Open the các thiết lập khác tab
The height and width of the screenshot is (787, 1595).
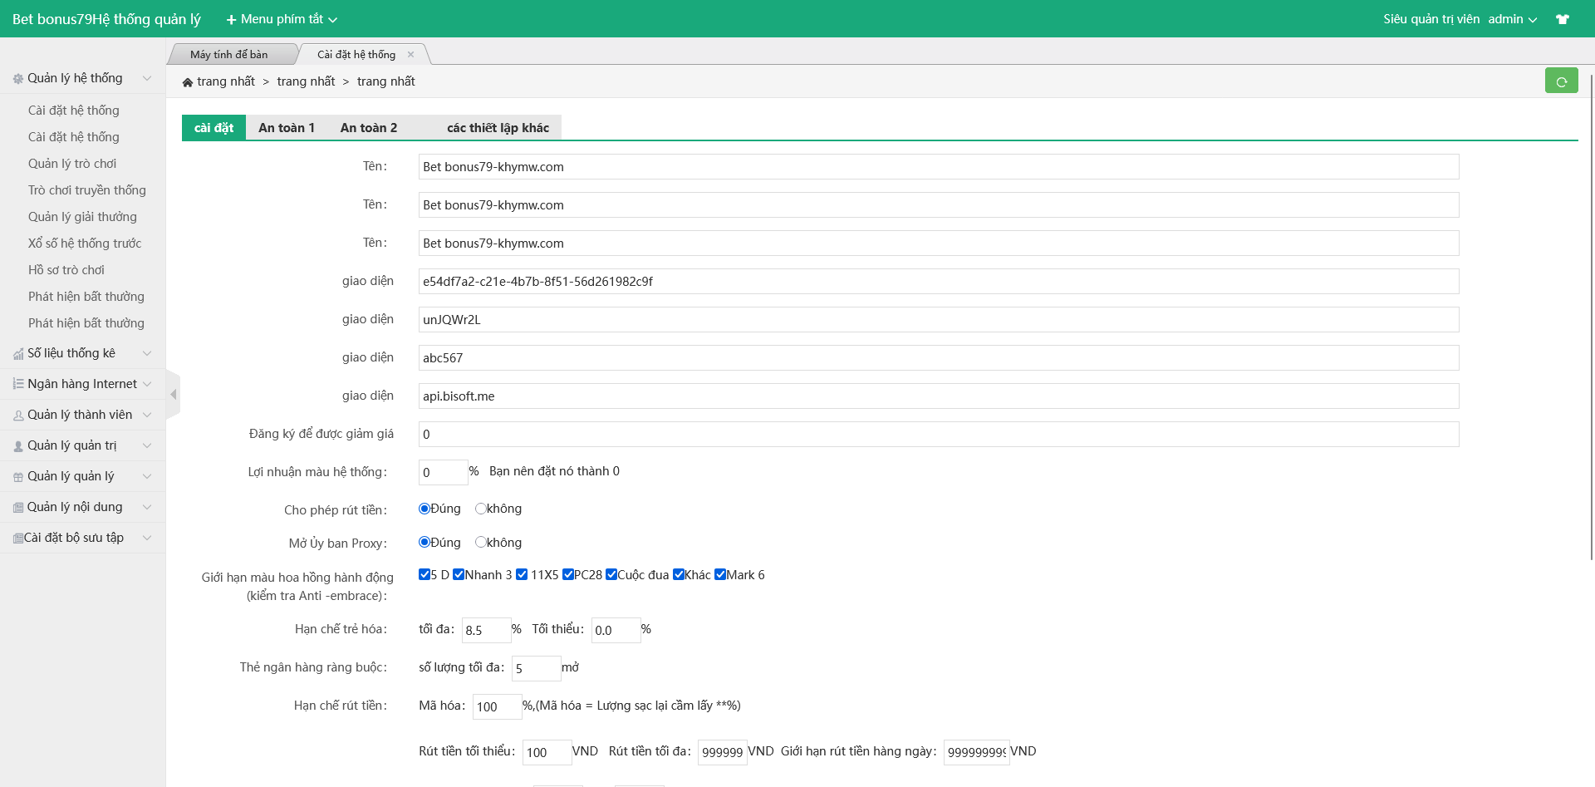coord(498,128)
